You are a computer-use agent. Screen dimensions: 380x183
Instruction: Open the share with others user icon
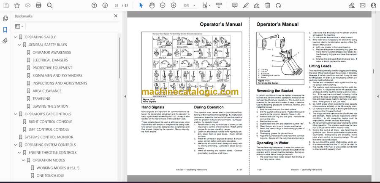pos(374,5)
